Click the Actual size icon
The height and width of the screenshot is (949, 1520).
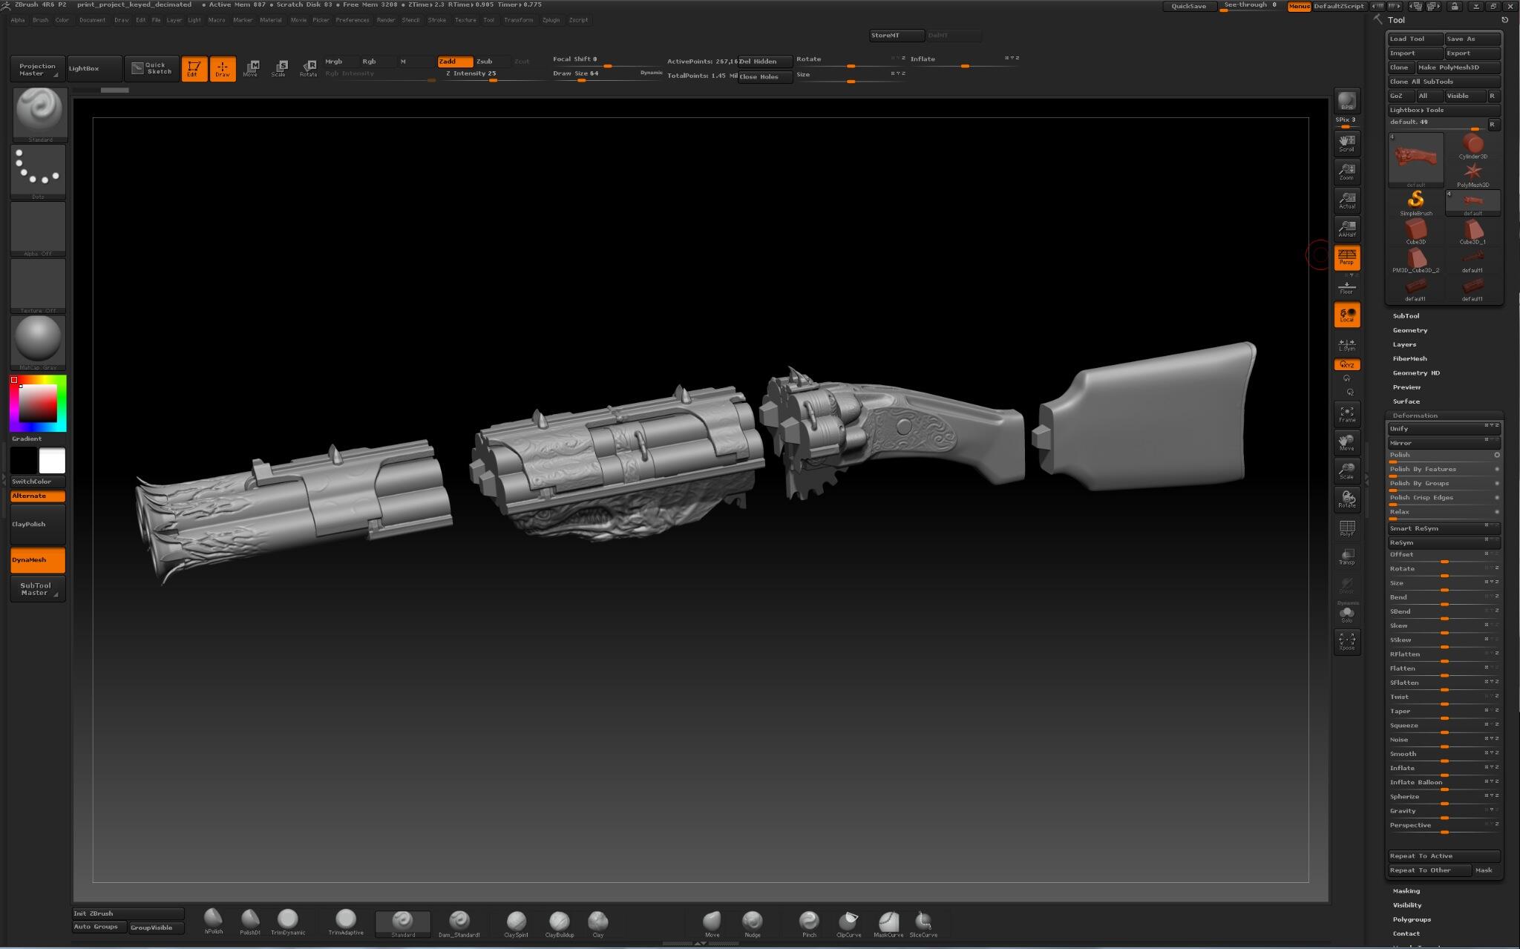1347,200
